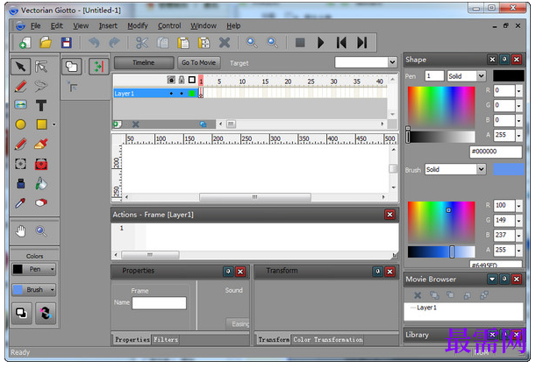Save the movie with the floppy icon
Image resolution: width=543 pixels, height=368 pixels.
[66, 43]
